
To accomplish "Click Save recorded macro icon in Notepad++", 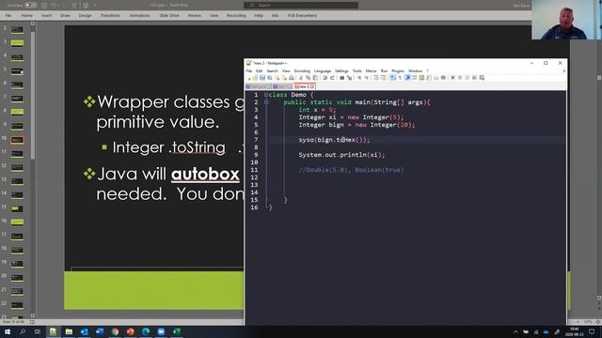I will 482,78.
